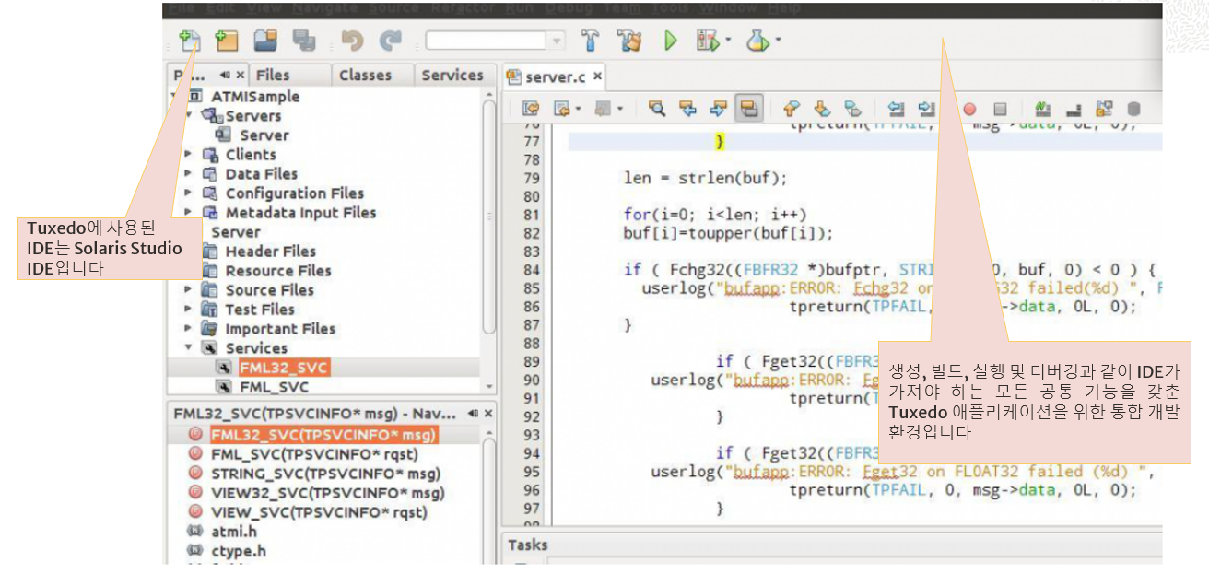
Task: Close the Projects panel
Action: point(241,76)
